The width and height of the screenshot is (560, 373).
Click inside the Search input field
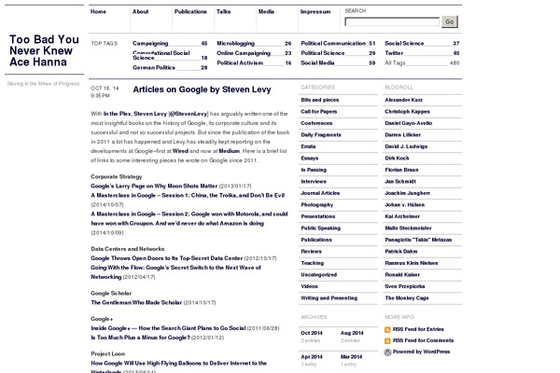[x=392, y=21]
